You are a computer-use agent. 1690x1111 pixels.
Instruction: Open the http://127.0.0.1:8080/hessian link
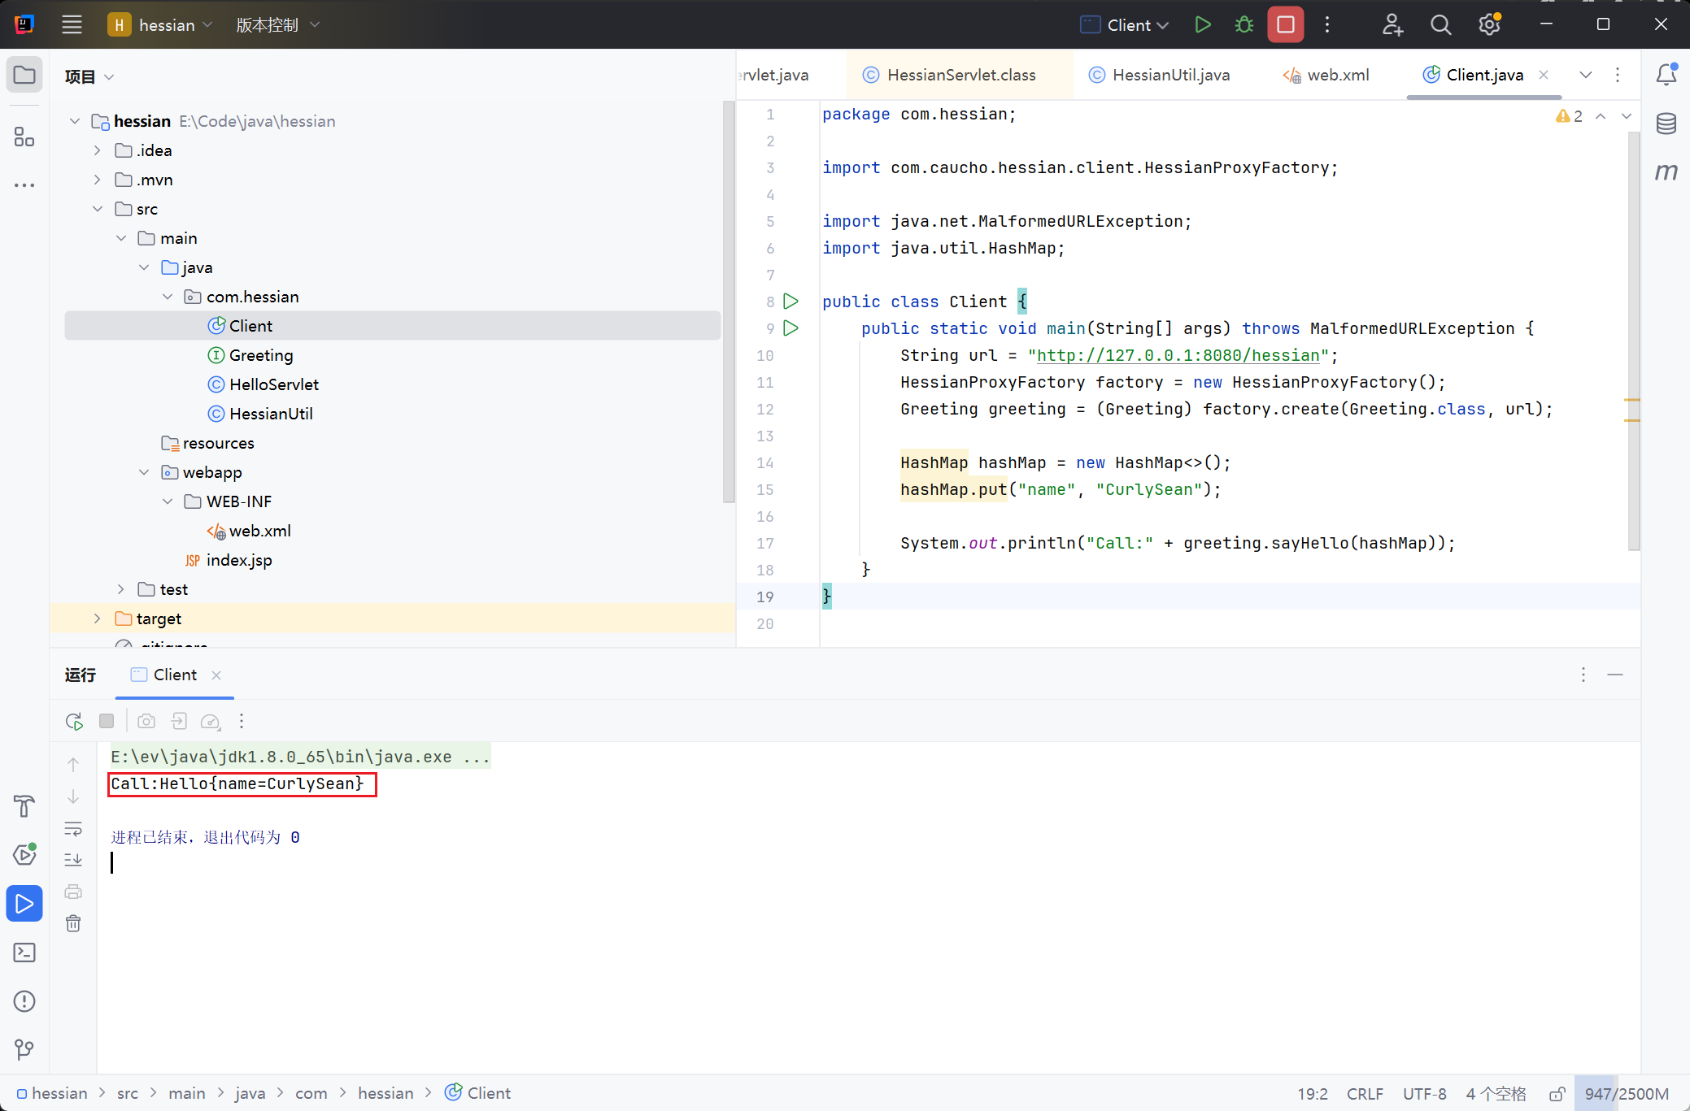point(1178,355)
